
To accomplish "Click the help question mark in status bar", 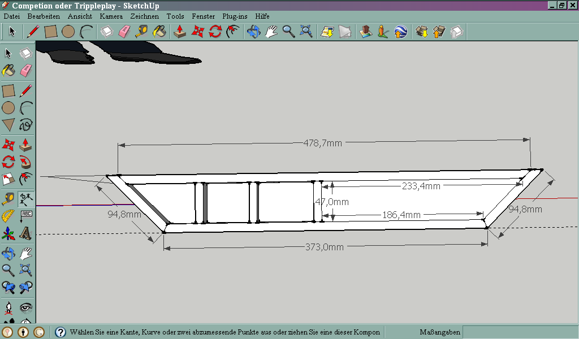I will click(61, 332).
